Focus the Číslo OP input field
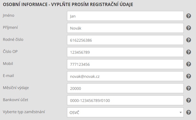Viewport: 196px width, 120px height. [x=125, y=52]
